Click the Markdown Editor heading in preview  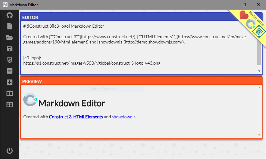[71, 103]
